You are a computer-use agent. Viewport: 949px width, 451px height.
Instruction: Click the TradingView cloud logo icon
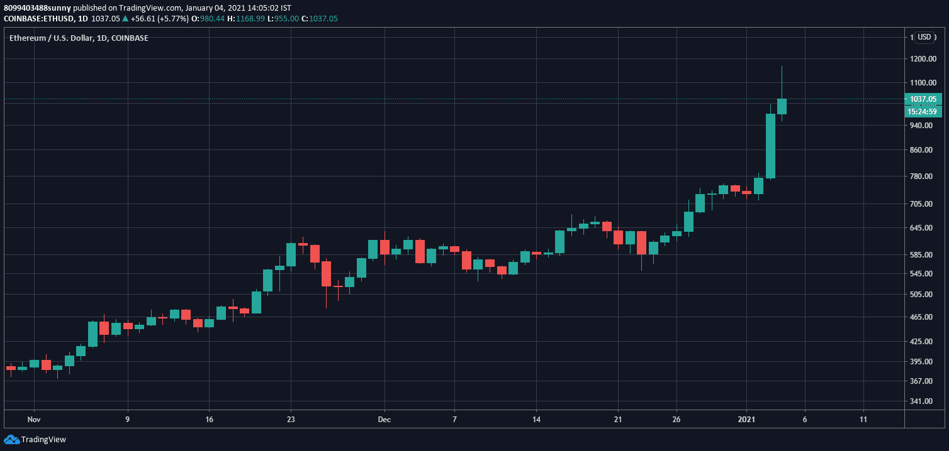pyautogui.click(x=11, y=439)
